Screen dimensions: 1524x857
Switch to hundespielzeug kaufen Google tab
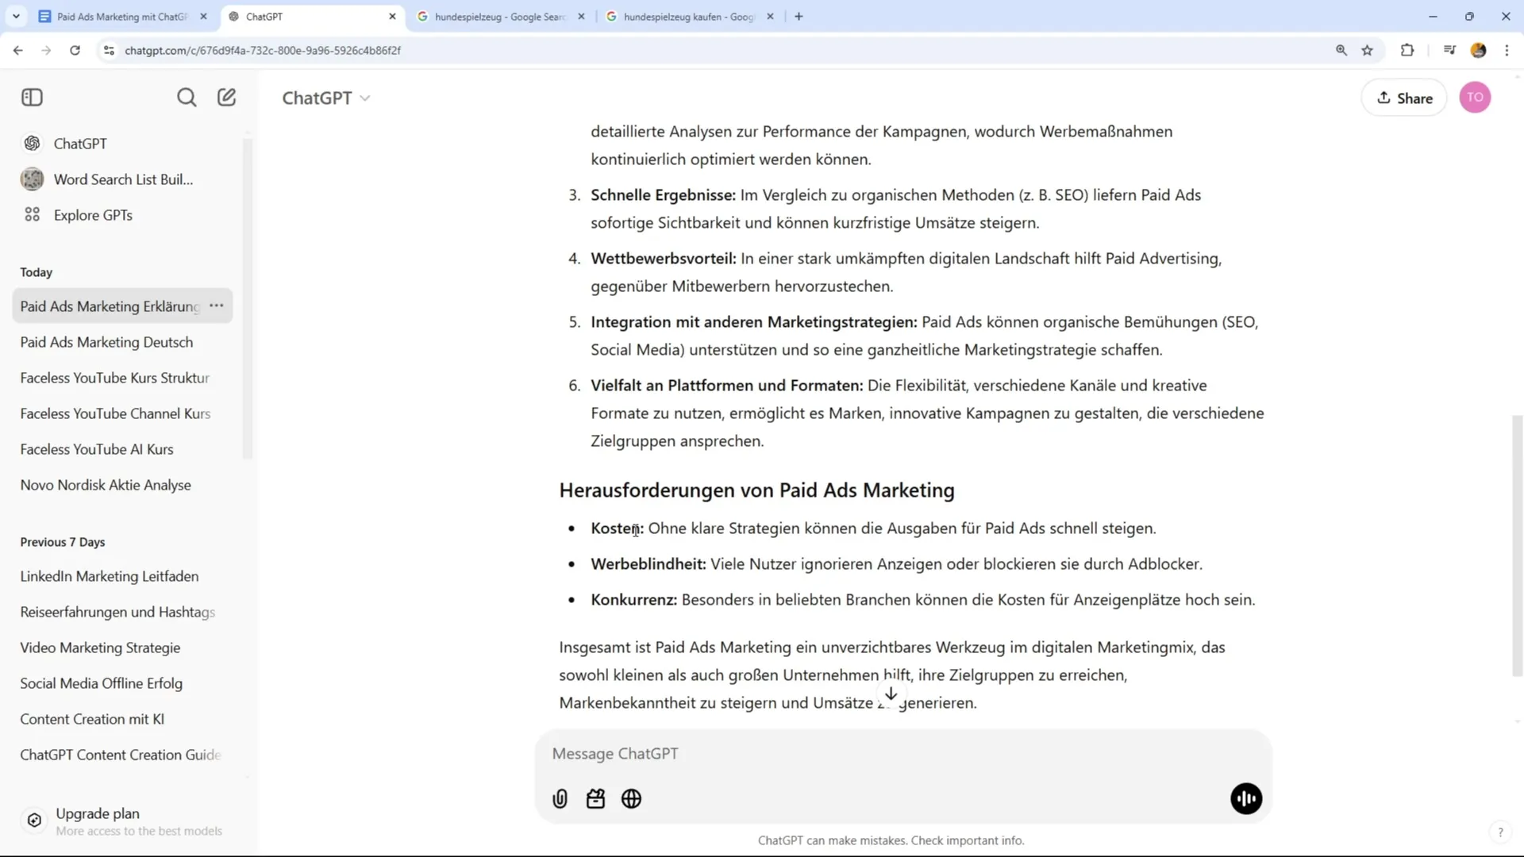tap(689, 16)
